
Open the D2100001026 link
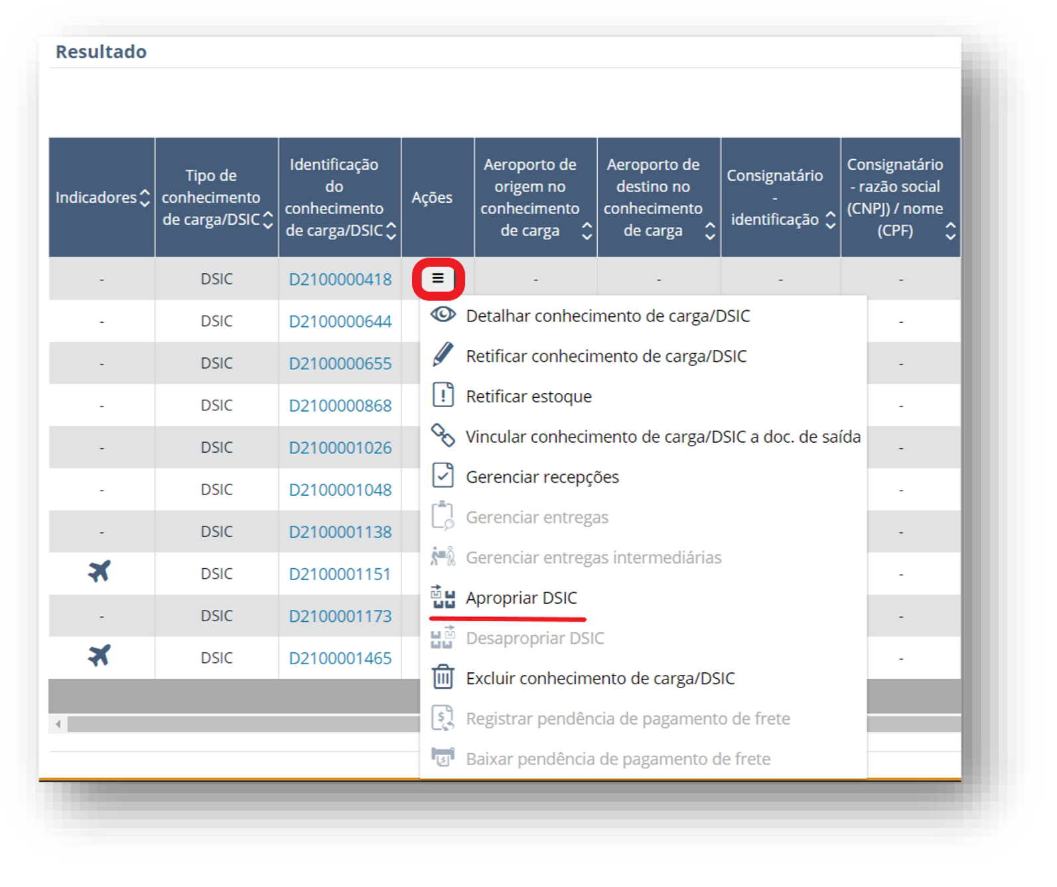pos(340,447)
